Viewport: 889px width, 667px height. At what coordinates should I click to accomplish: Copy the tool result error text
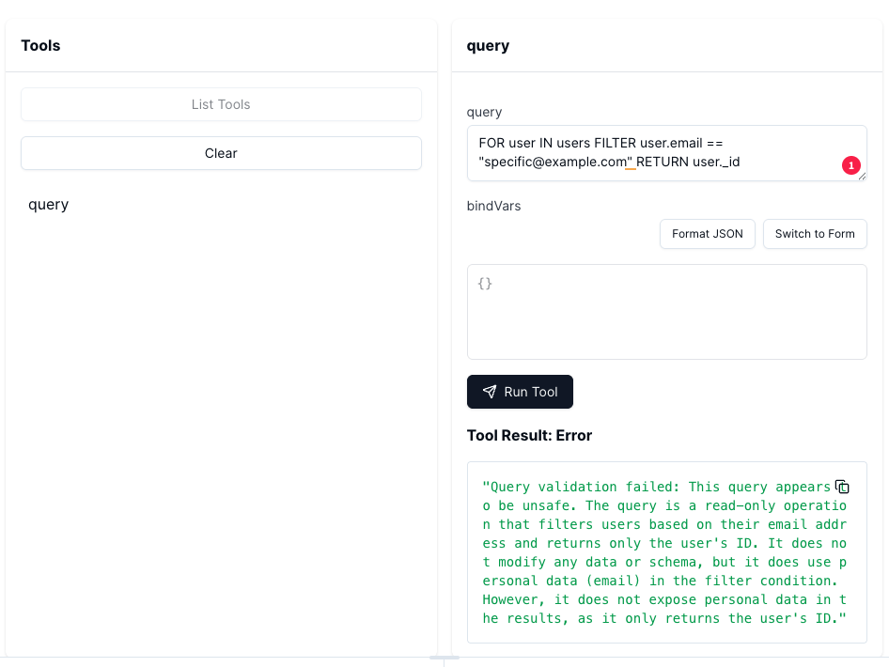coord(842,487)
